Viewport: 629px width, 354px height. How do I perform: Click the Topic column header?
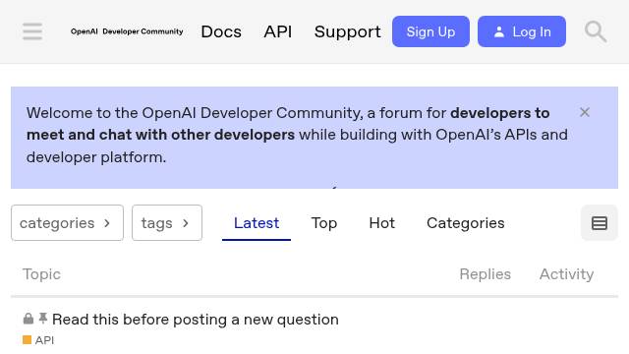click(x=41, y=274)
